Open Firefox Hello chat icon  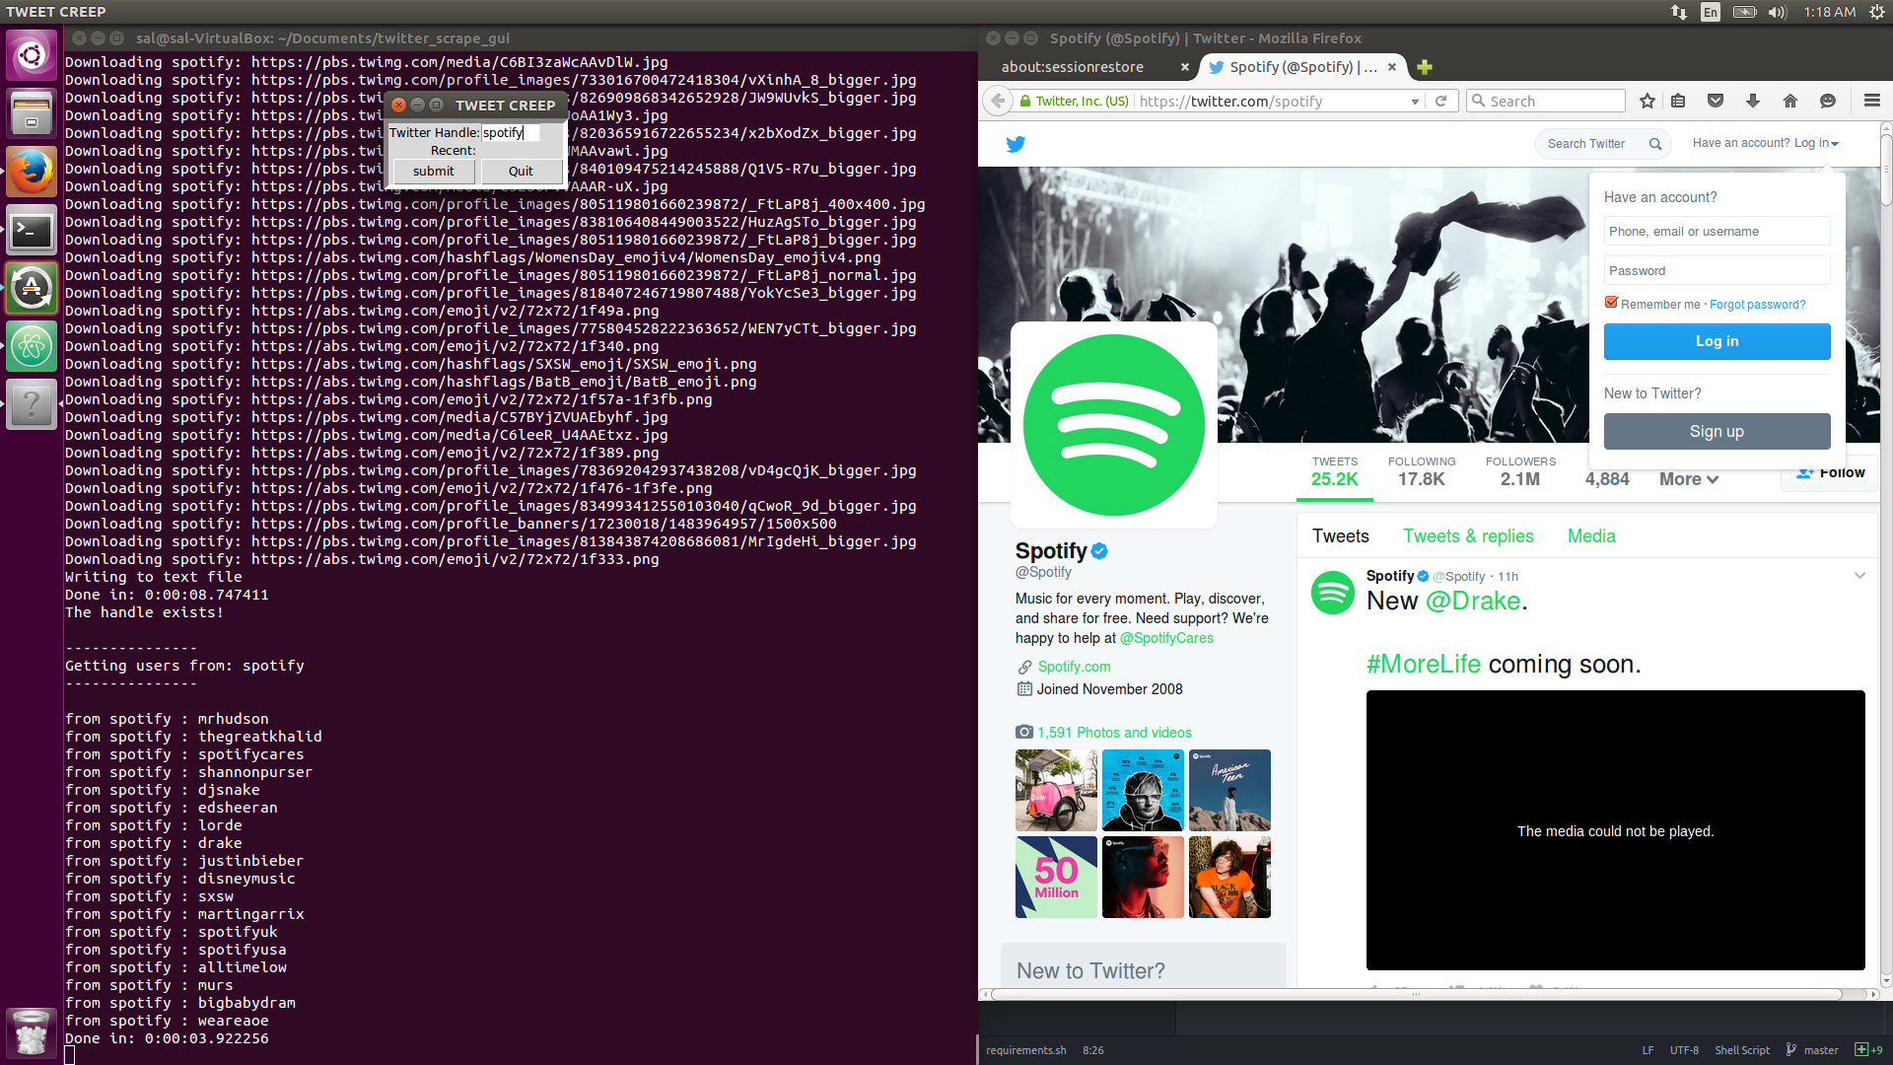coord(1828,101)
